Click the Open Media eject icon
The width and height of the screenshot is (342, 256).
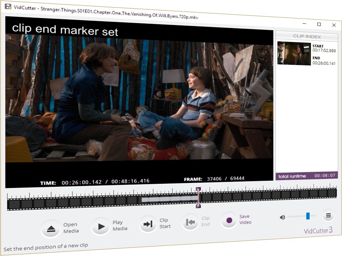point(51,229)
